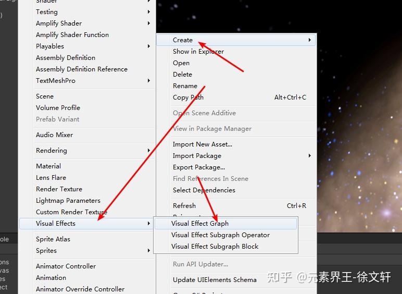Expand arrow beside Testing entry
402x294 pixels.
pos(149,12)
